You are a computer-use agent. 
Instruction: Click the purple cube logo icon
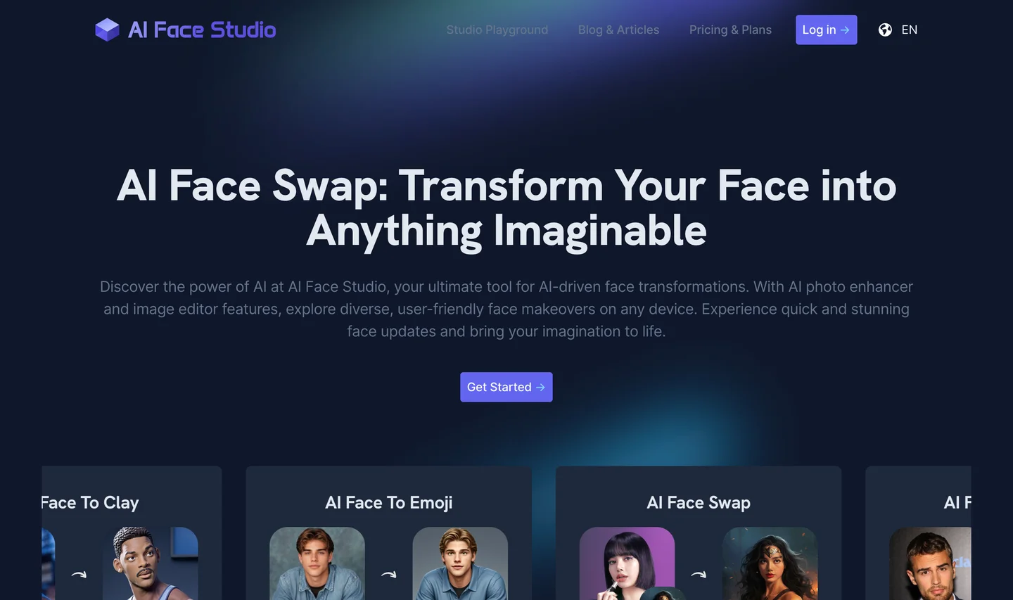[x=107, y=30]
